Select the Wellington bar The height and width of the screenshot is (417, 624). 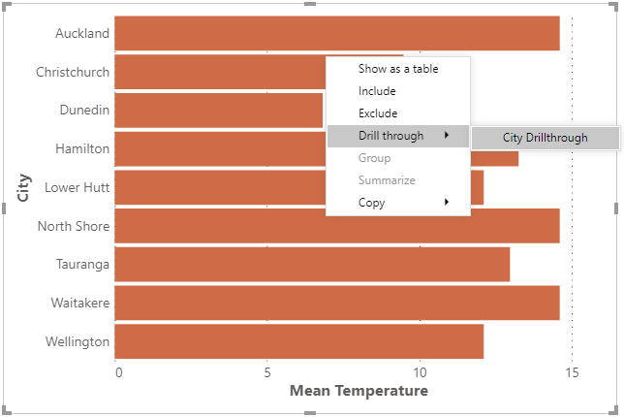[298, 341]
